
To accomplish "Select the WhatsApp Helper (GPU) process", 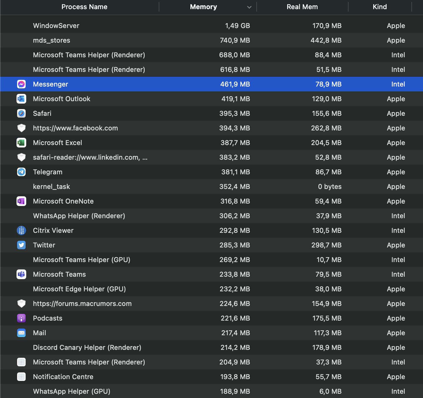I will [x=71, y=391].
